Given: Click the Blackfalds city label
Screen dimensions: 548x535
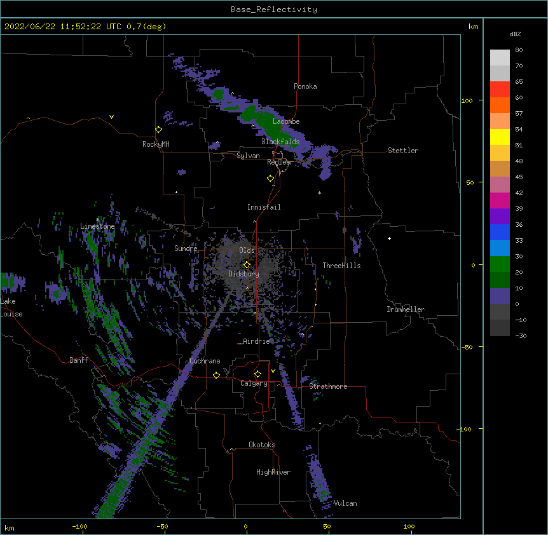Looking at the screenshot, I should click(280, 142).
